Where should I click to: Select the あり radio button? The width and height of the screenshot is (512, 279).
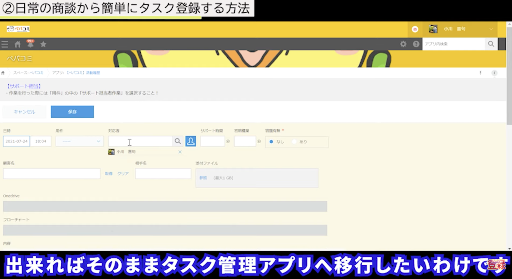pos(294,142)
